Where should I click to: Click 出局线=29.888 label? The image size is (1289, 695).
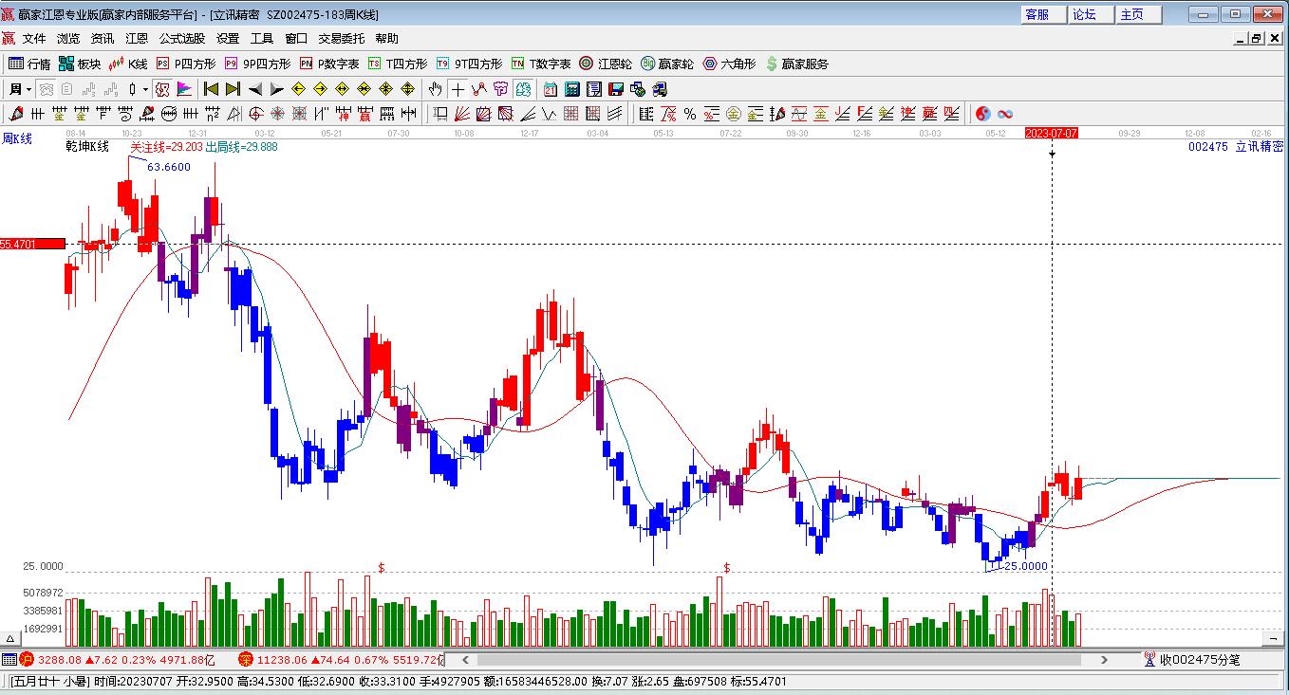(x=241, y=147)
